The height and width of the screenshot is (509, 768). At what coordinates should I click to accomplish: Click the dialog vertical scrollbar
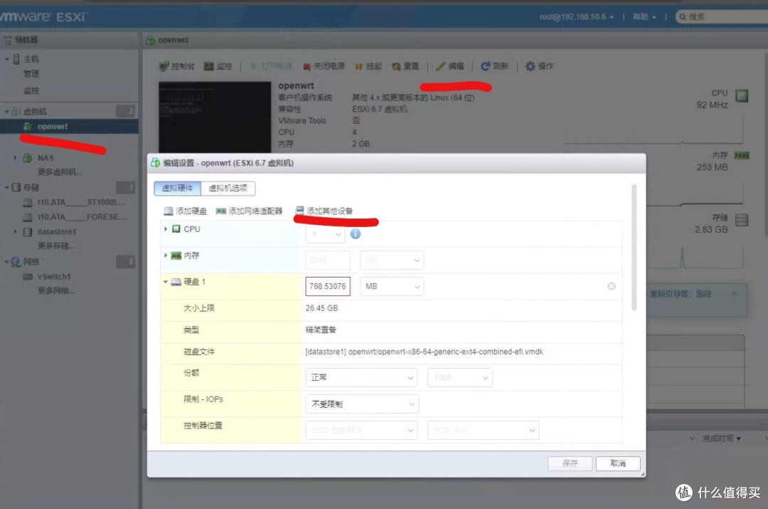click(x=634, y=248)
